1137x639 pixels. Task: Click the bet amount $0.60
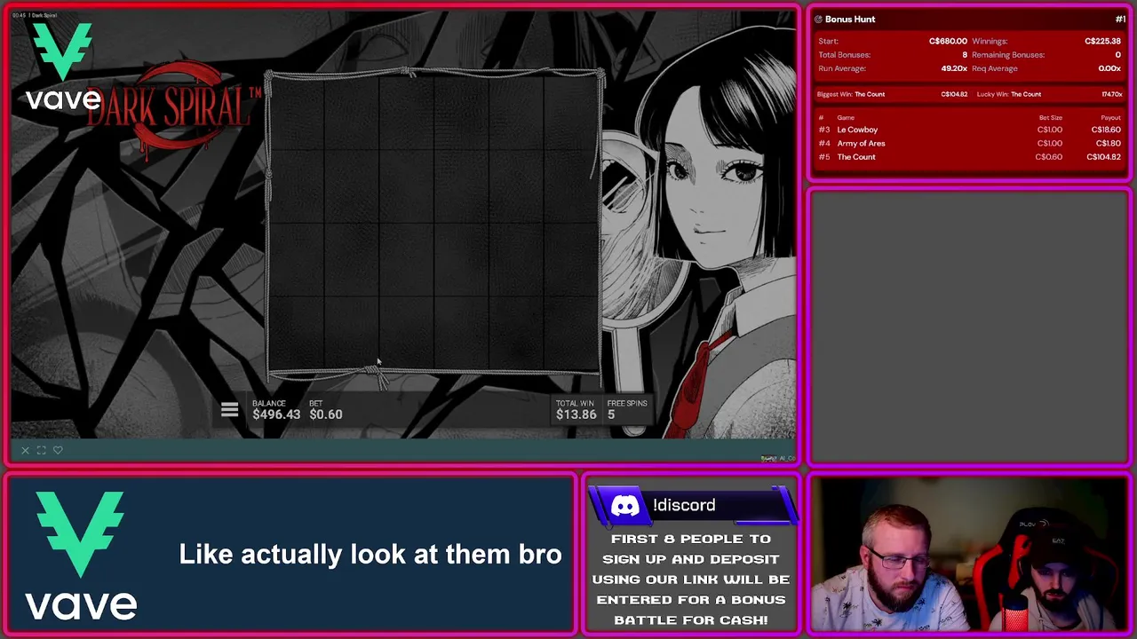325,414
